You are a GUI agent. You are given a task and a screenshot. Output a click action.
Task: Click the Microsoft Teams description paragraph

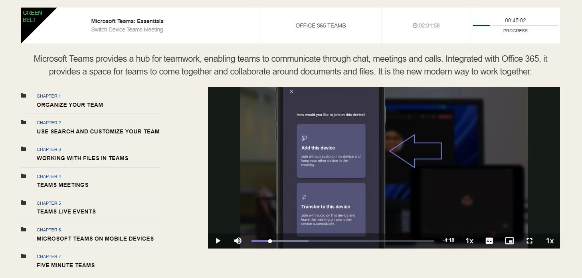pos(291,65)
